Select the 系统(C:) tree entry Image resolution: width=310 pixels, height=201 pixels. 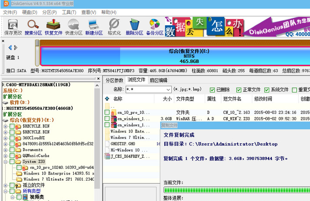(13, 91)
